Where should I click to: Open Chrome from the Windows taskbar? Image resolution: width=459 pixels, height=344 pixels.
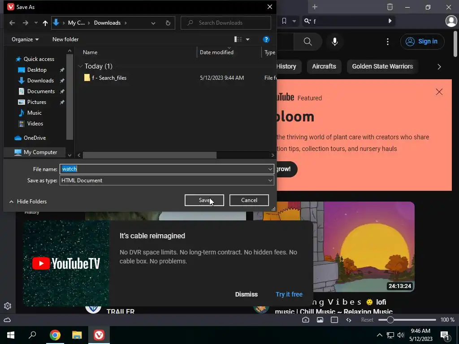[x=55, y=335]
